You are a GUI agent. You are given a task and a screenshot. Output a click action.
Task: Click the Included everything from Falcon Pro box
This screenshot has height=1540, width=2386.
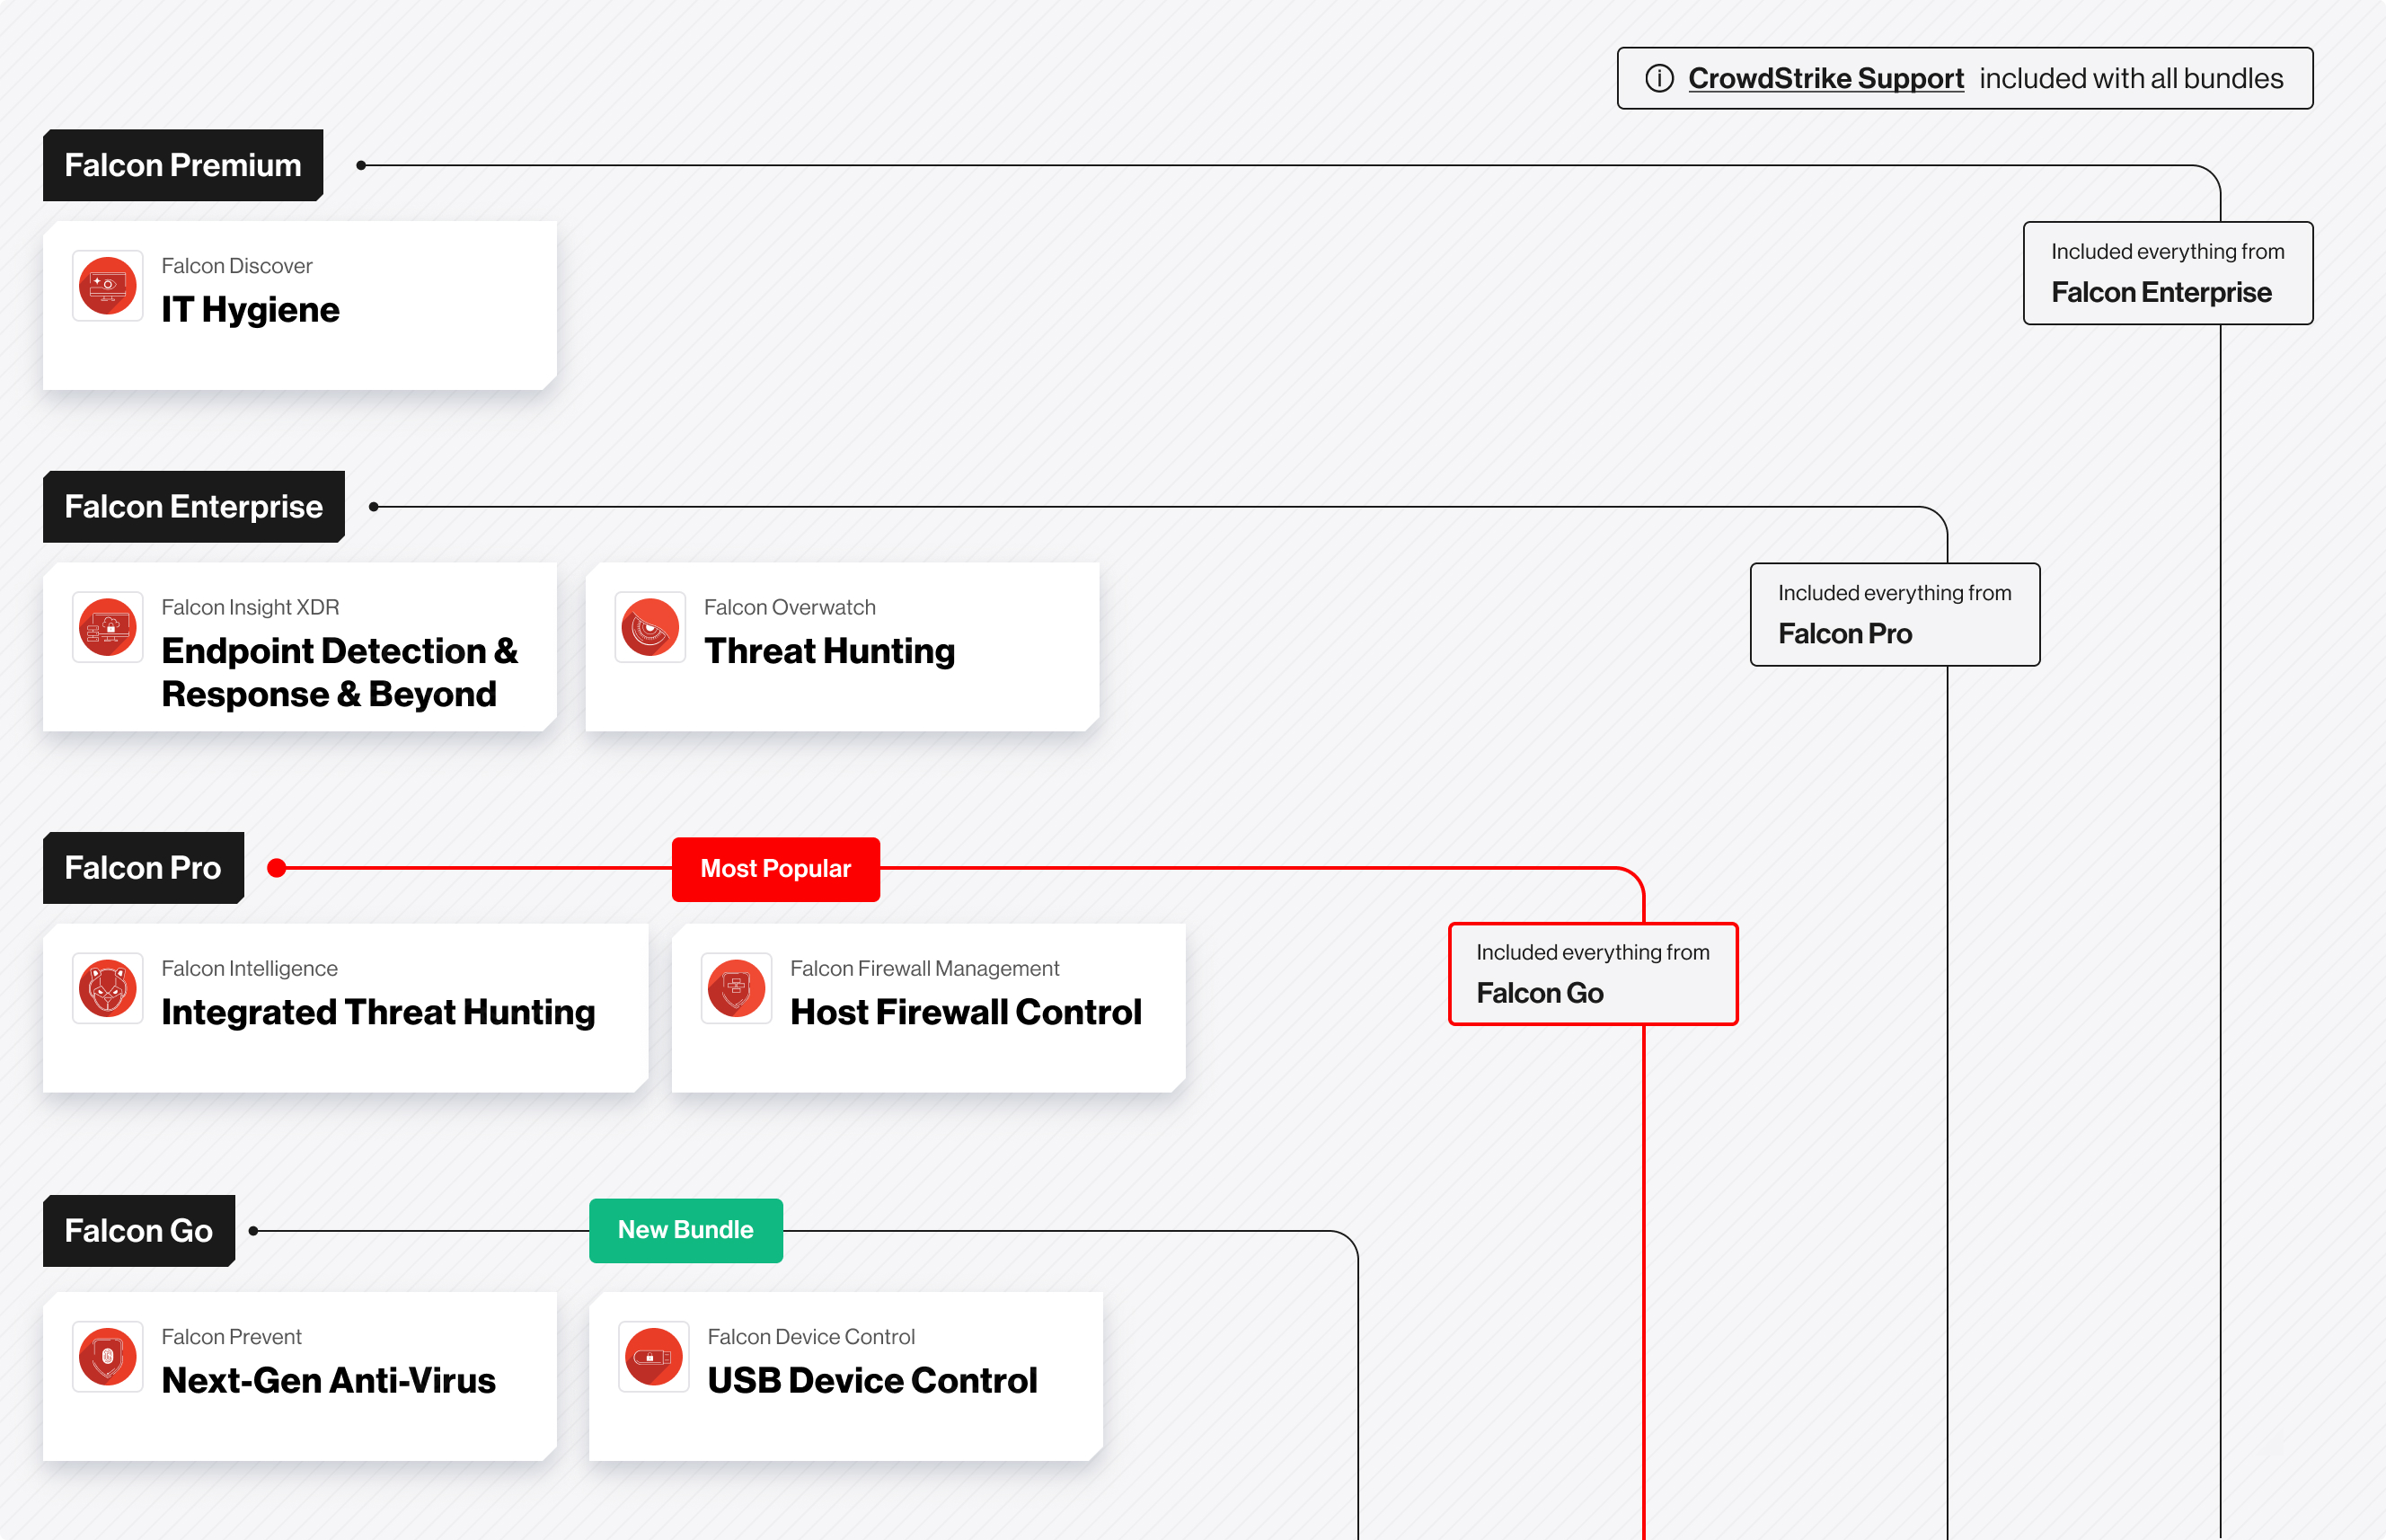coord(1896,614)
